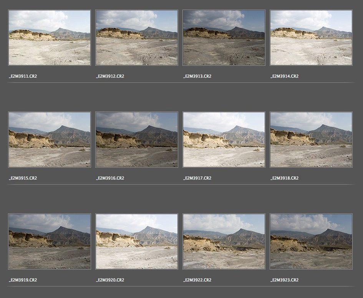The height and width of the screenshot is (298, 363).
Task: Click the _E2M3916.CR2 file name
Action: pyautogui.click(x=110, y=178)
